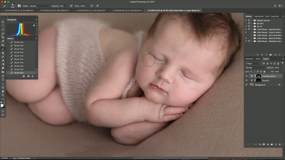This screenshot has width=285, height=160.
Task: Create new document from current state
Action: (24, 76)
